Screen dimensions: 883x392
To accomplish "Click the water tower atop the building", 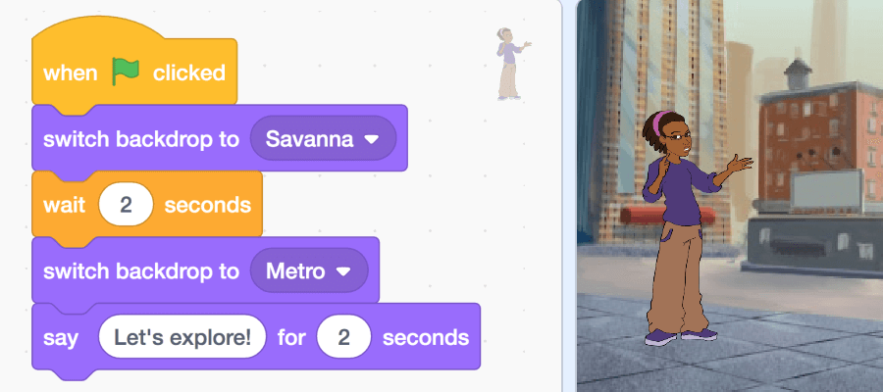I will pos(799,74).
